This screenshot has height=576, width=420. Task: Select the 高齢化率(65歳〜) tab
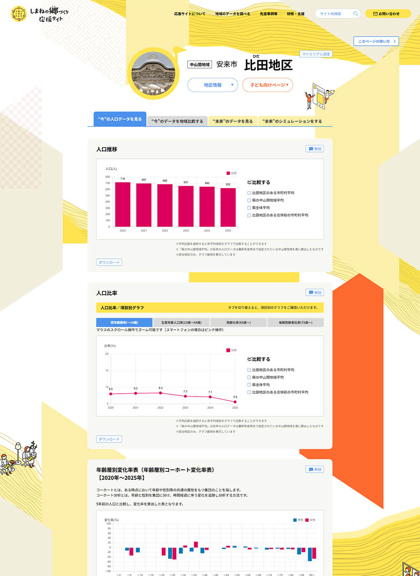[x=238, y=323]
